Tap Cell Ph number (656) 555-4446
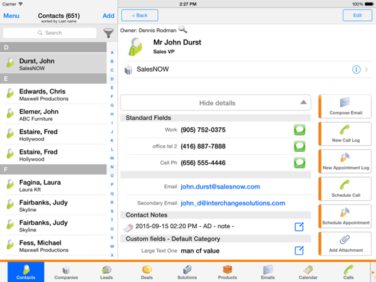 coord(203,163)
